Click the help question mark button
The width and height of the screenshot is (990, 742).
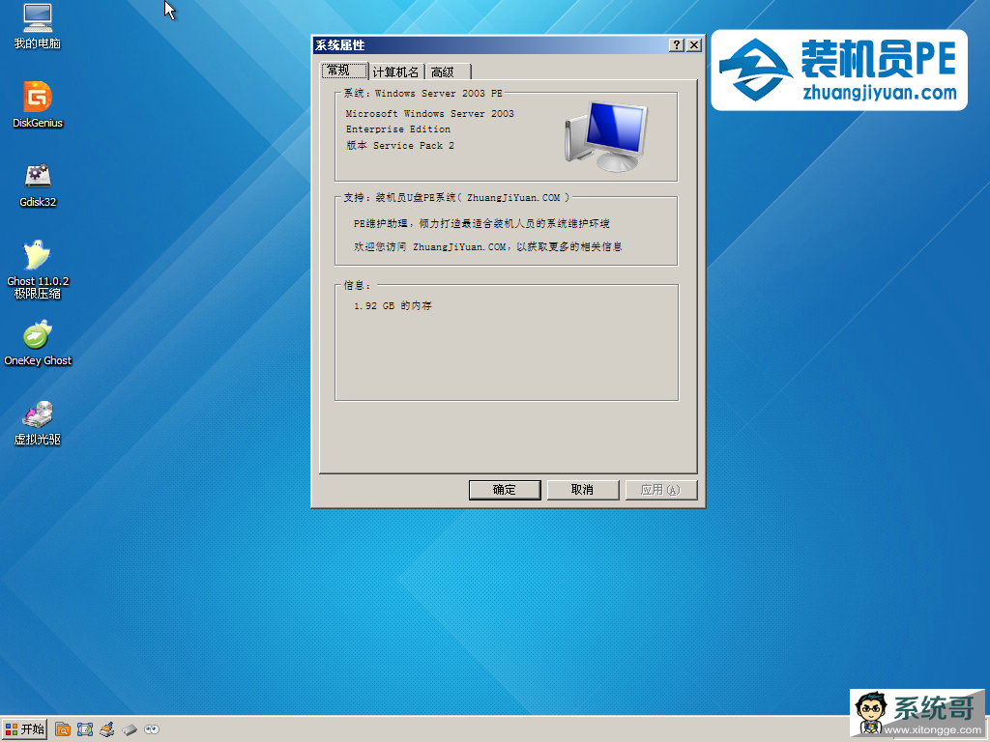coord(676,44)
